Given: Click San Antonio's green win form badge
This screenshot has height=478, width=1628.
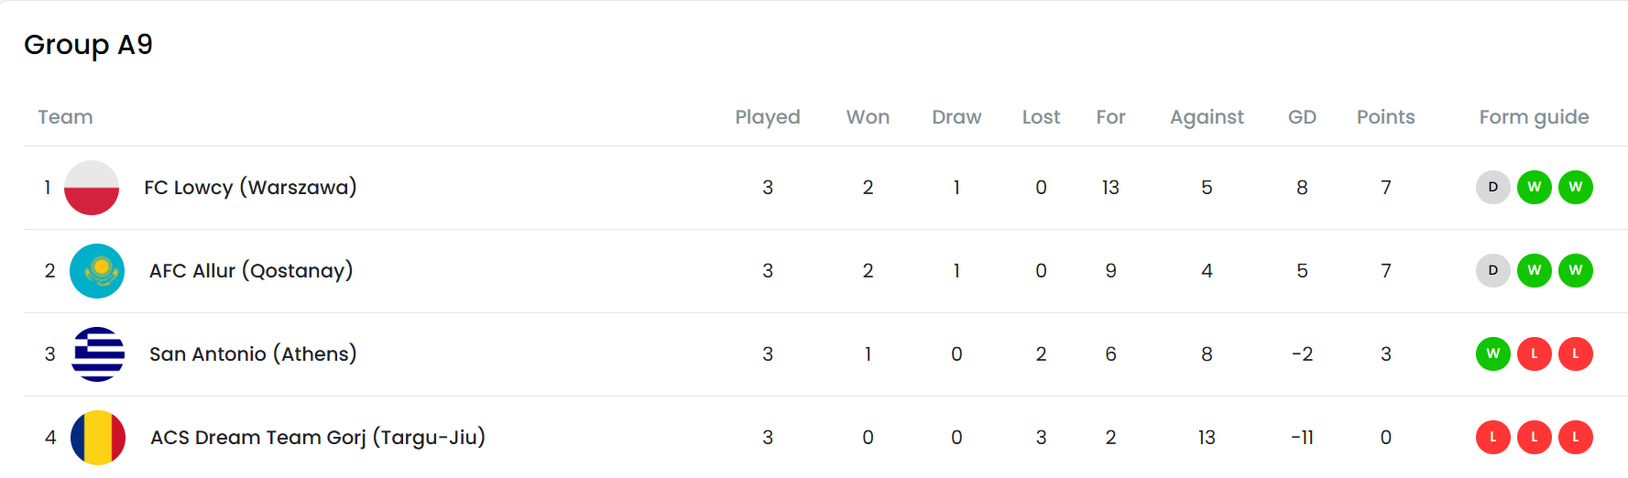Looking at the screenshot, I should click(x=1492, y=354).
